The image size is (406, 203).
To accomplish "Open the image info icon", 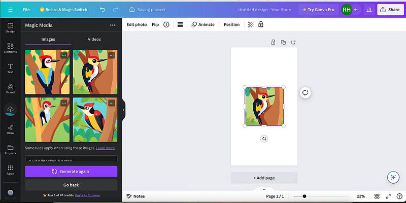I will click(x=166, y=24).
